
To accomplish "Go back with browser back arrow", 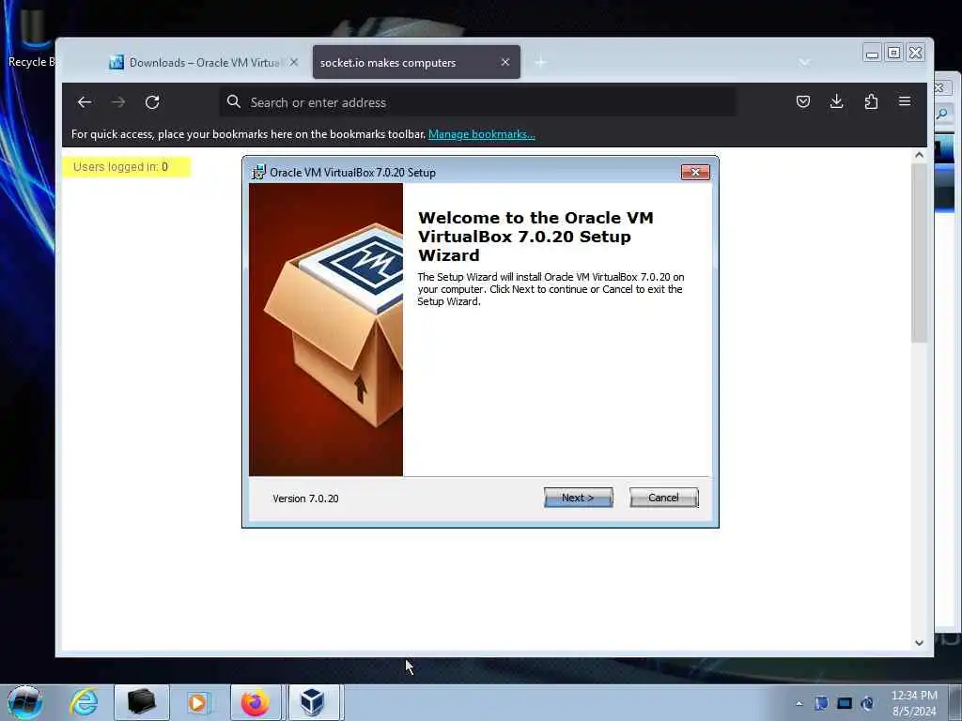I will pos(85,102).
